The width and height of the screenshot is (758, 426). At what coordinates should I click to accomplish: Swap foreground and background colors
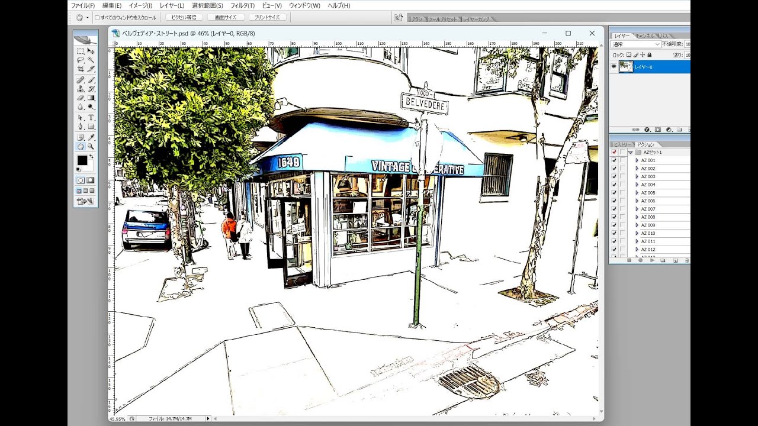pos(92,156)
